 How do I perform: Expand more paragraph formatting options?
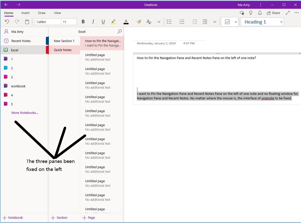[x=215, y=22]
